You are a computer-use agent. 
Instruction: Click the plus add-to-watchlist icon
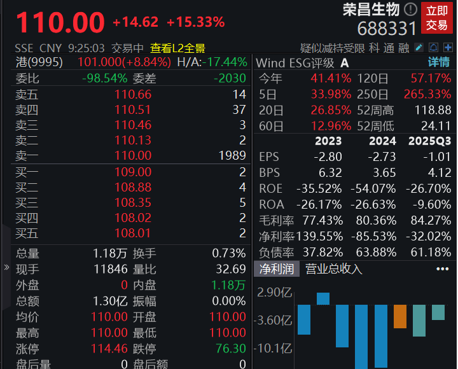pyautogui.click(x=448, y=47)
